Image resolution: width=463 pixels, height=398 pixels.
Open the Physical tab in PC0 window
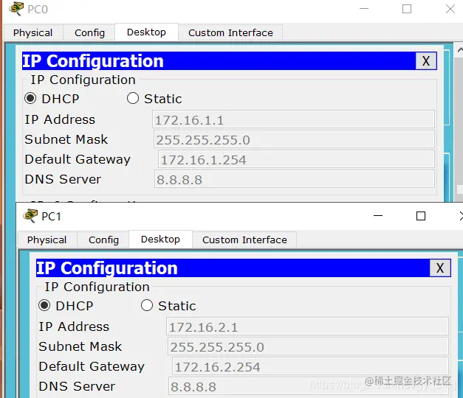click(x=32, y=32)
